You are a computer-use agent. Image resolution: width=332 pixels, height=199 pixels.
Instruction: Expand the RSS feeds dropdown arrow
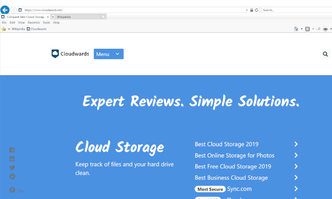pos(313,29)
